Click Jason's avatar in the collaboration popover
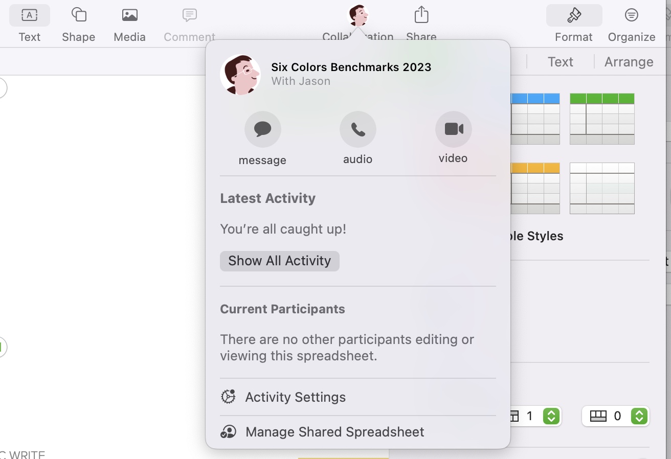Viewport: 671px width, 459px height. pos(240,75)
